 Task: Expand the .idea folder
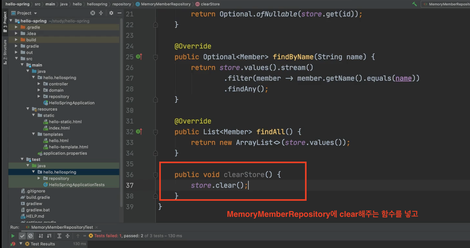point(16,33)
